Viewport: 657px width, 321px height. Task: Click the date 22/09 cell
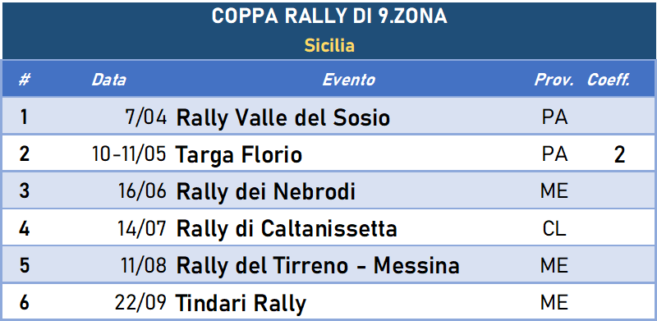click(x=140, y=303)
